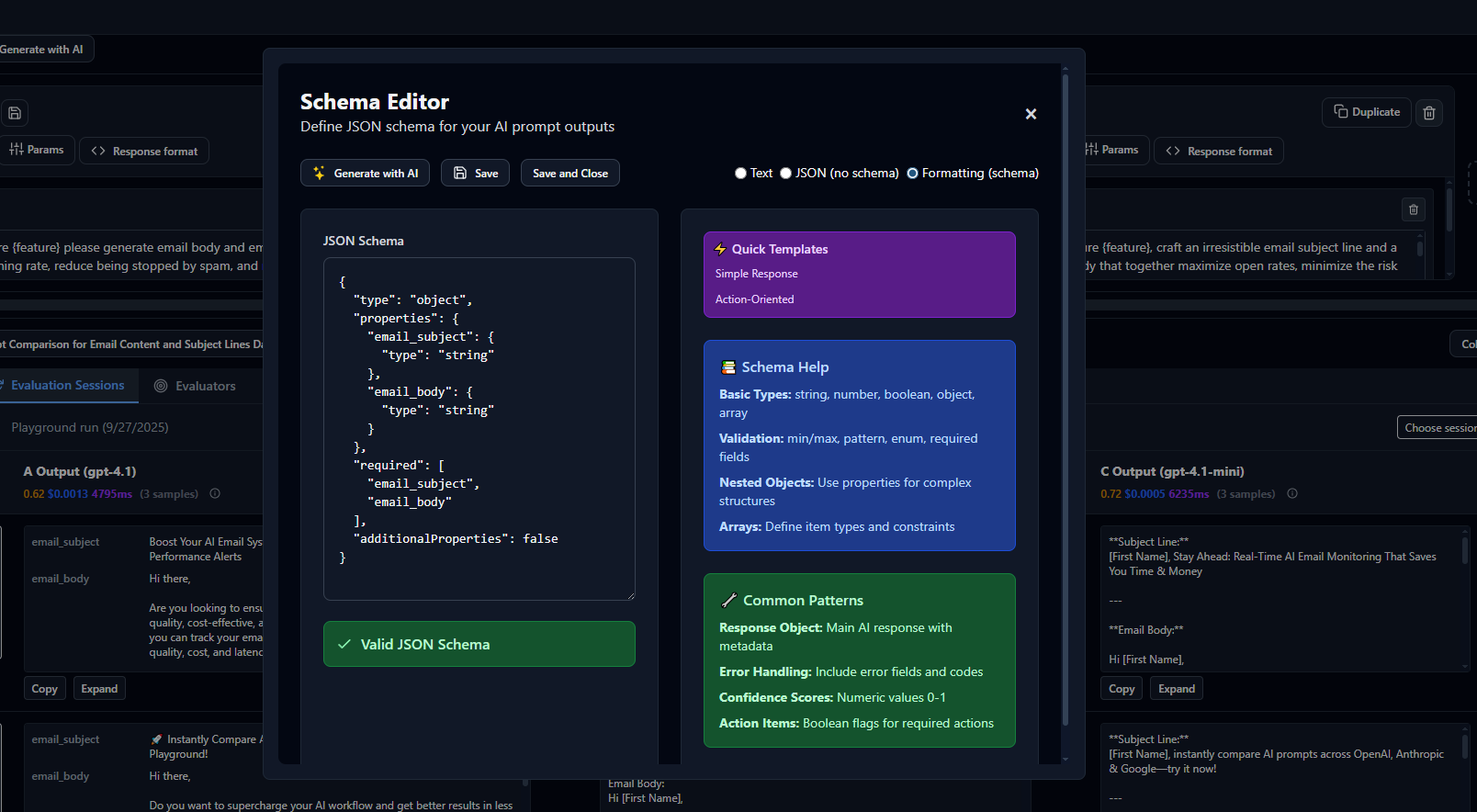Image resolution: width=1477 pixels, height=812 pixels.
Task: Select the Formatting (schema) radio option
Action: 912,174
